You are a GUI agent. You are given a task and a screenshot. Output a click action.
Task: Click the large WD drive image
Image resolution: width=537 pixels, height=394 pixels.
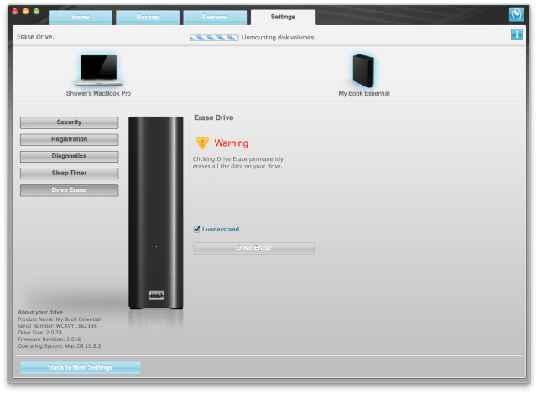[x=156, y=213]
